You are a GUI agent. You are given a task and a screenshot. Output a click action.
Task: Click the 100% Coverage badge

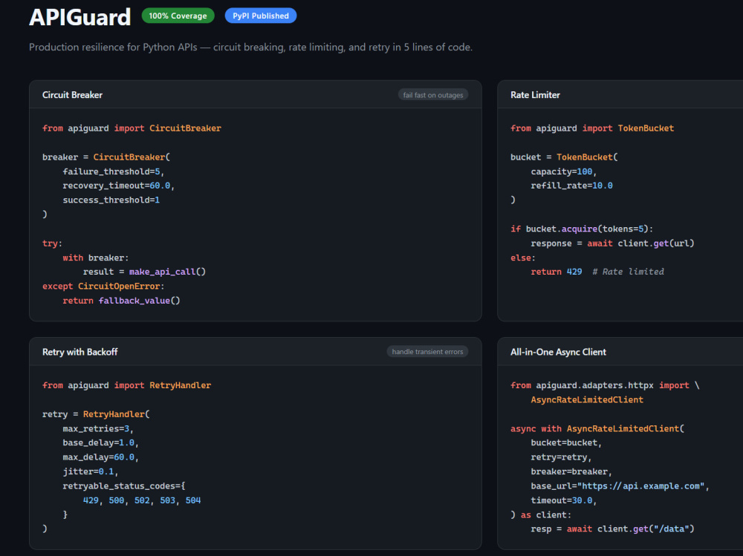pyautogui.click(x=178, y=16)
